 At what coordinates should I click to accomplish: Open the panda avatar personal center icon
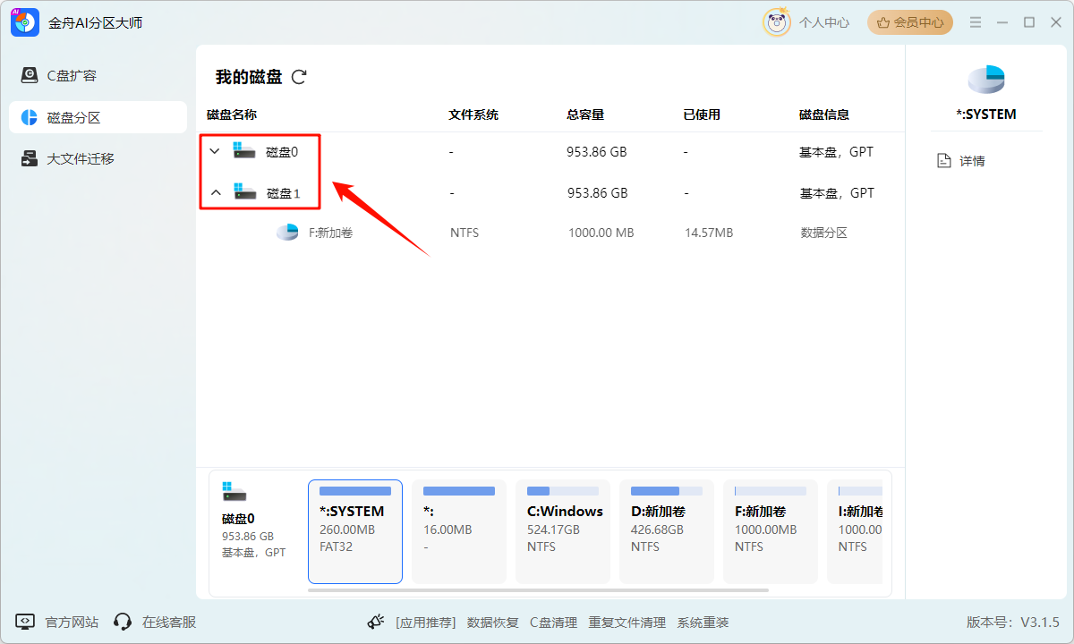click(x=776, y=22)
